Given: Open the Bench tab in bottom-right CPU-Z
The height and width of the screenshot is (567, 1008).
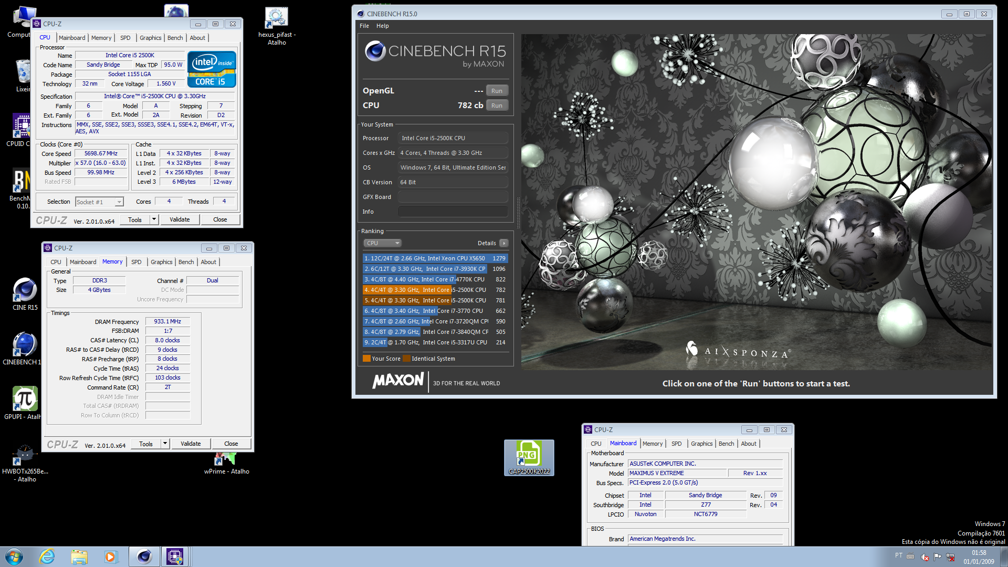Looking at the screenshot, I should click(x=726, y=444).
